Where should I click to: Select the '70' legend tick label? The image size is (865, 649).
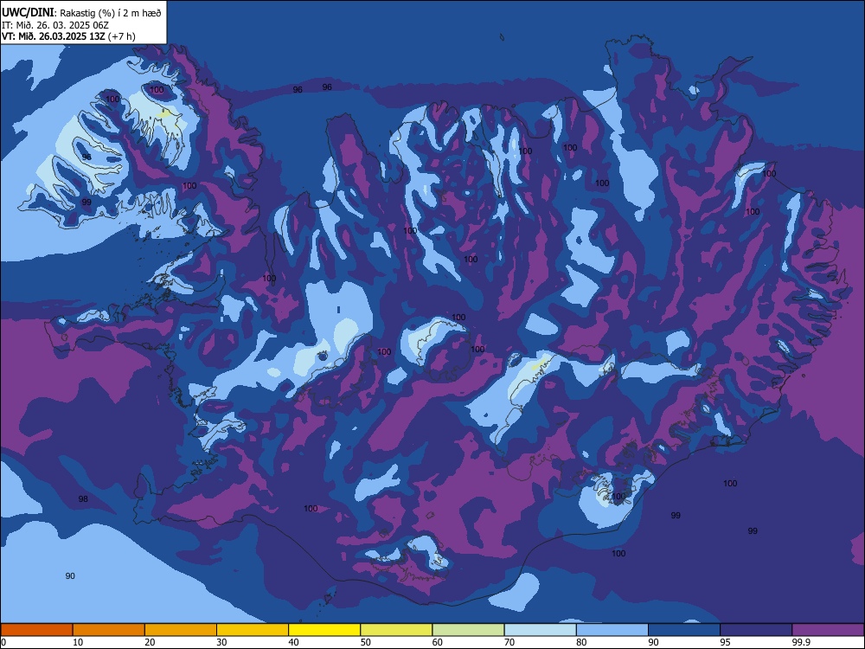(509, 642)
